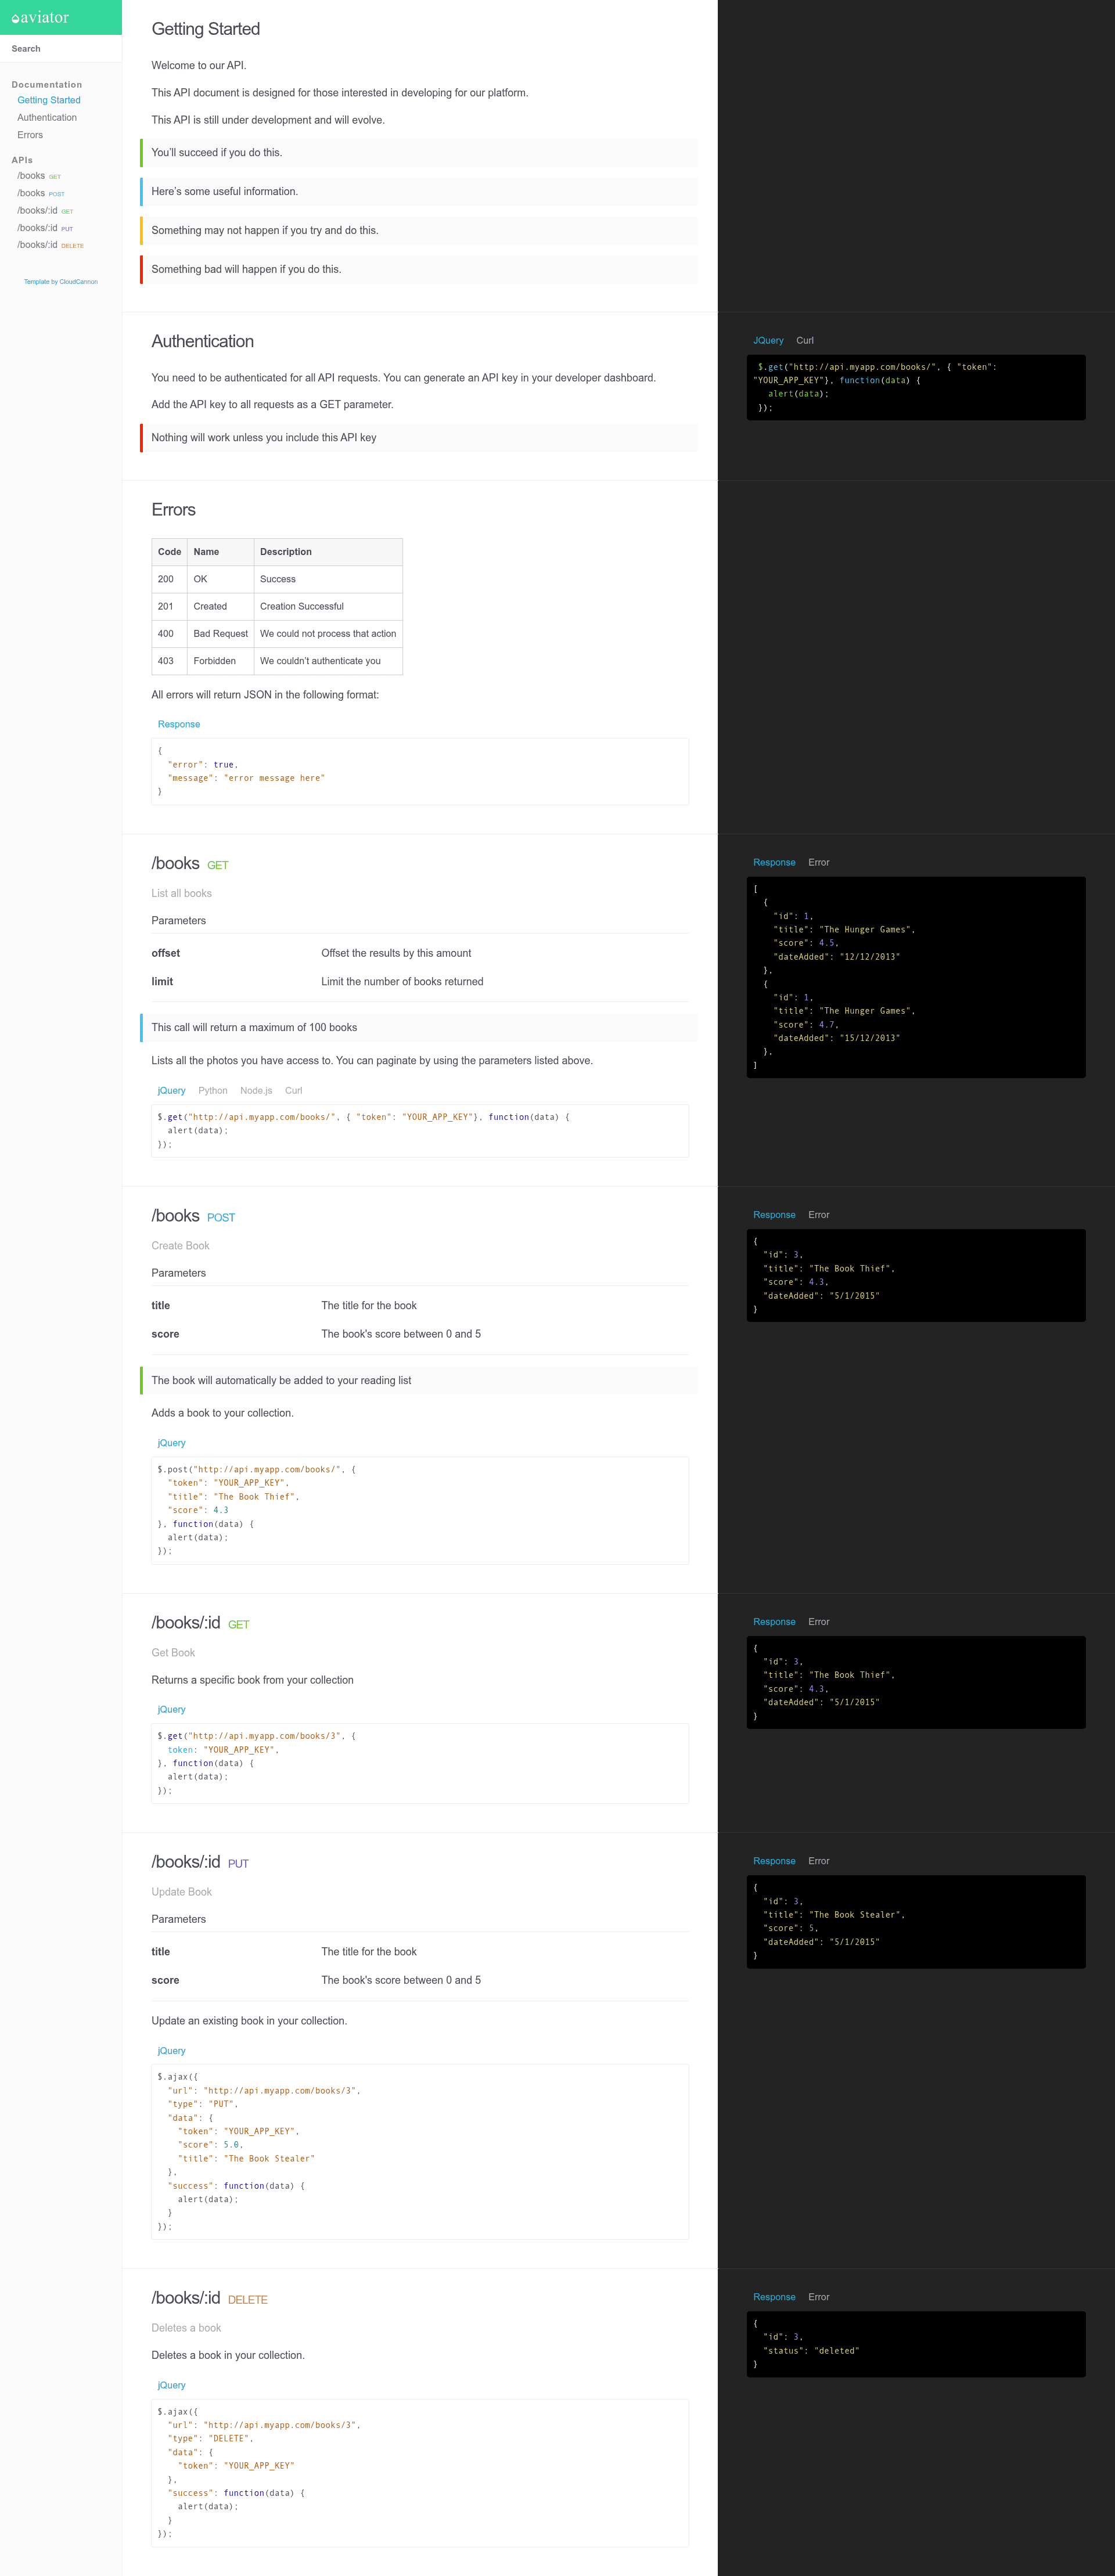Select the Response tab for /books GET
1115x2576 pixels.
[774, 863]
